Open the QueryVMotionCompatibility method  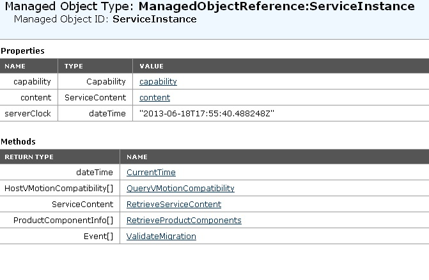(x=180, y=189)
